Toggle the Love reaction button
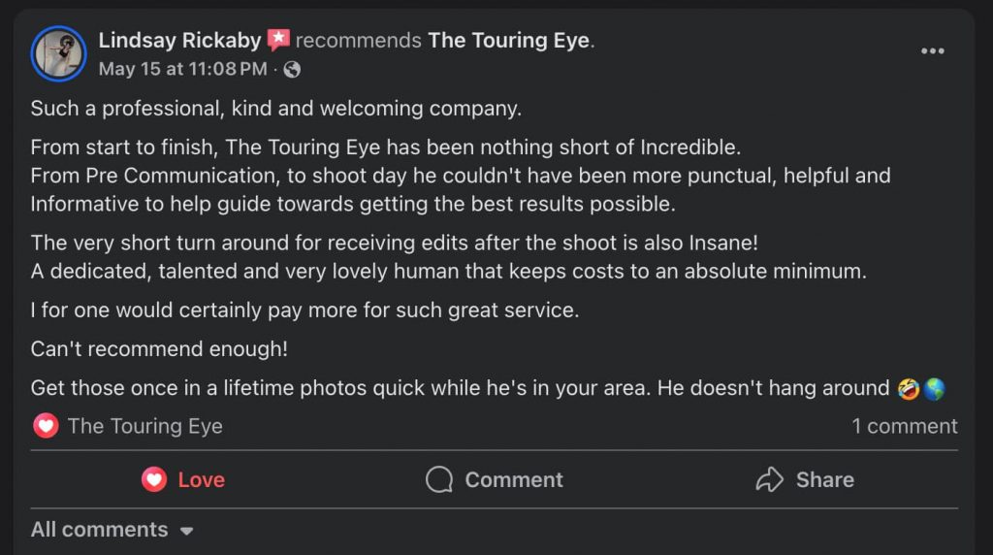The height and width of the screenshot is (555, 993). pyautogui.click(x=182, y=479)
